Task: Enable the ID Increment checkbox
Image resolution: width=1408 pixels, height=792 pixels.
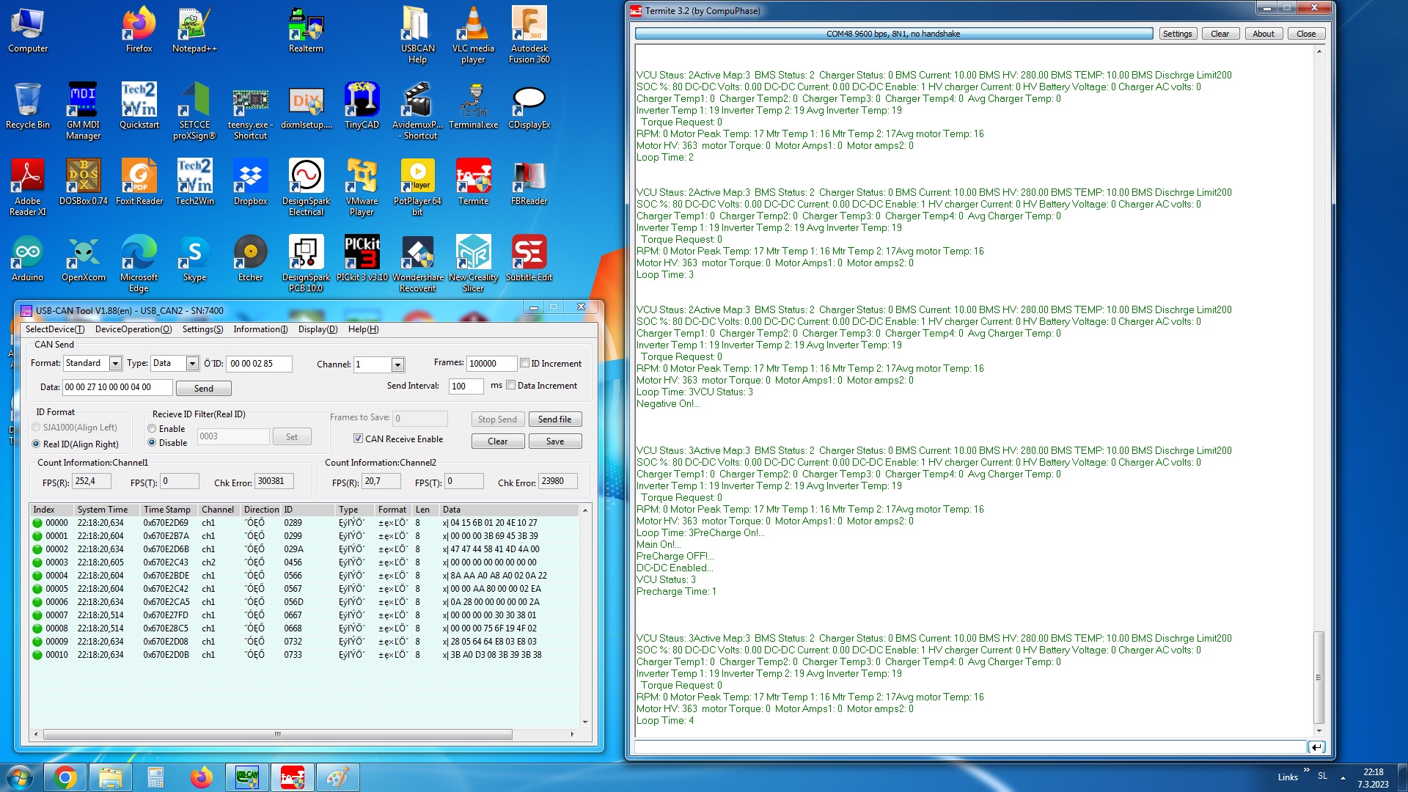Action: pos(525,363)
